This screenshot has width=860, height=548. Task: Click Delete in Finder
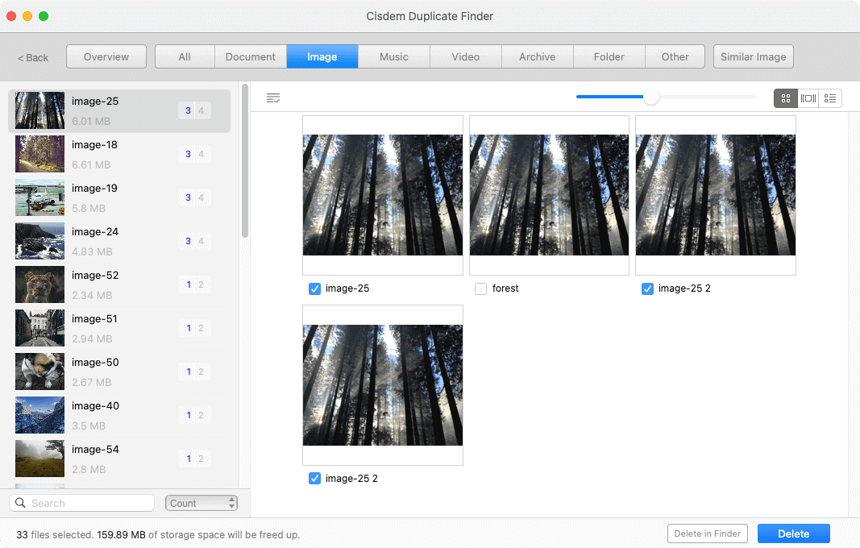707,533
